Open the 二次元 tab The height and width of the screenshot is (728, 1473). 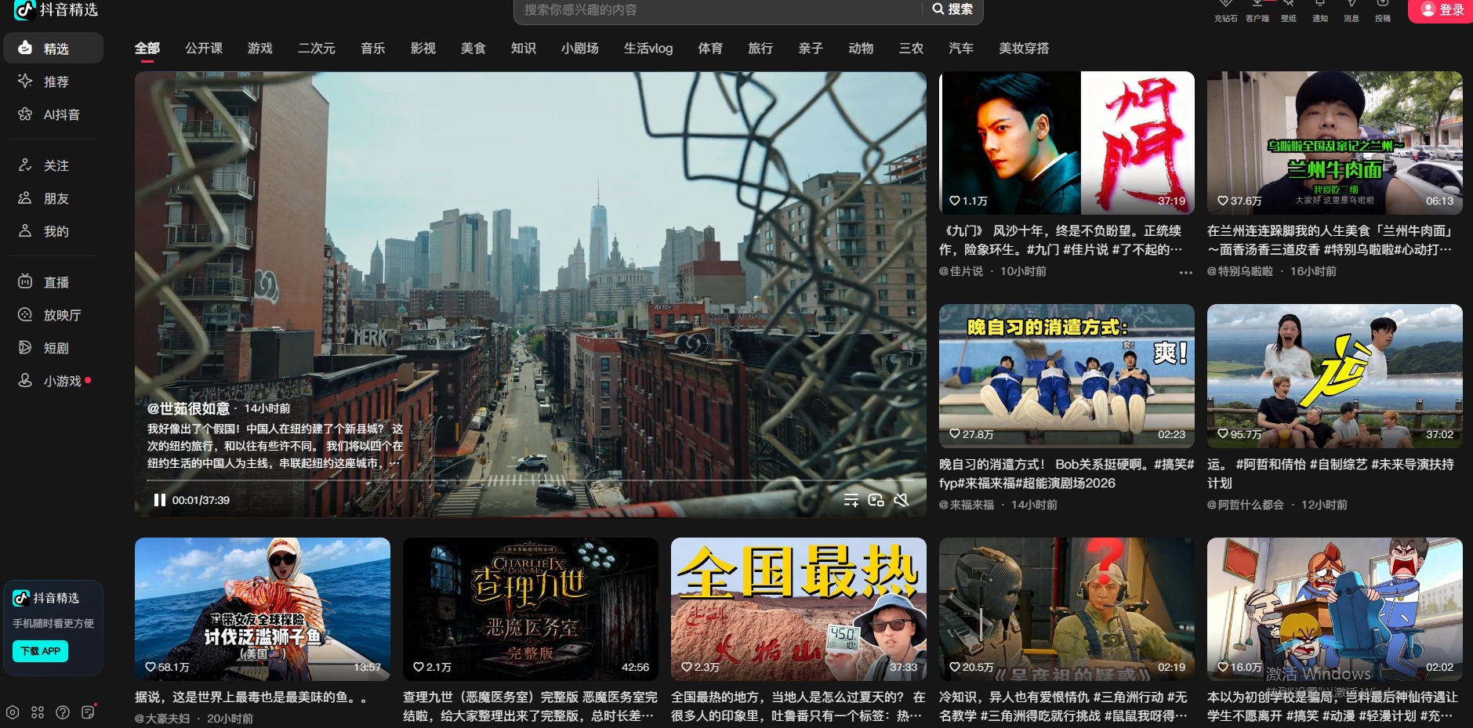tap(317, 49)
